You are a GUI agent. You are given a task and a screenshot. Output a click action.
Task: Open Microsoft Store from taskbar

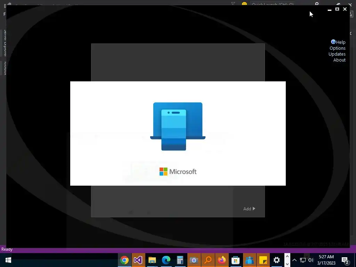235,260
